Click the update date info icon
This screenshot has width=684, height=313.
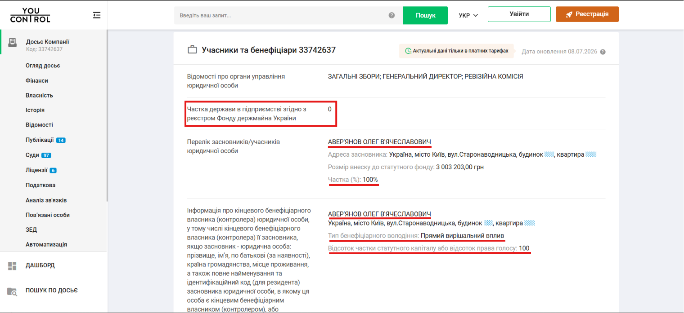tap(603, 52)
